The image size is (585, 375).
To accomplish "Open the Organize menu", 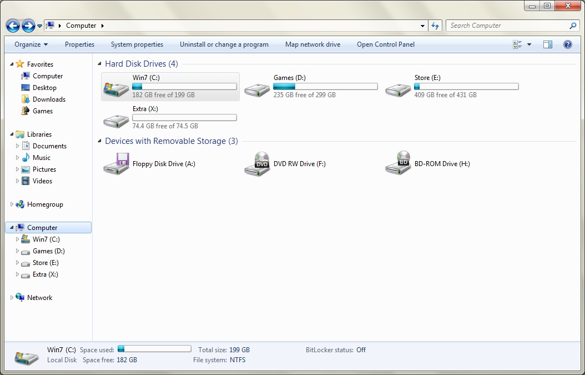I will click(x=31, y=44).
